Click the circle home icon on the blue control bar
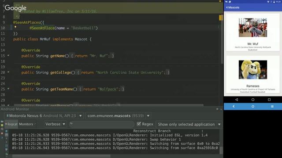This screenshot has height=158, width=282. pos(253,106)
